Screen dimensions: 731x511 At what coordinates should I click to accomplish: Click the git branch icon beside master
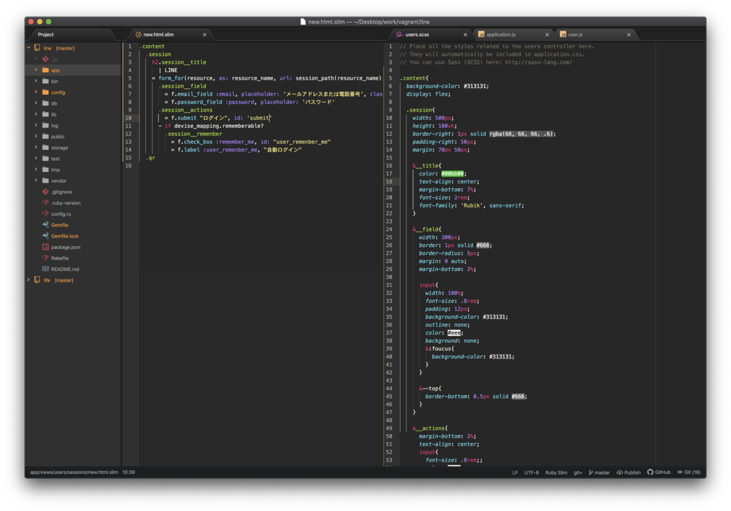[x=591, y=473]
